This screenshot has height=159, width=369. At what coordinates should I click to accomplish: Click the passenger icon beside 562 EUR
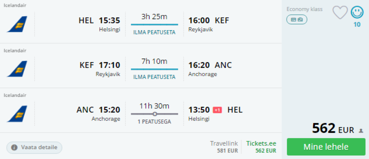(x=361, y=131)
